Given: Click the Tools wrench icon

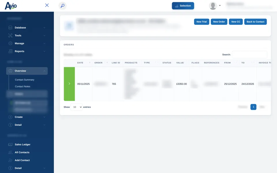Looking at the screenshot, I should click(10, 35).
